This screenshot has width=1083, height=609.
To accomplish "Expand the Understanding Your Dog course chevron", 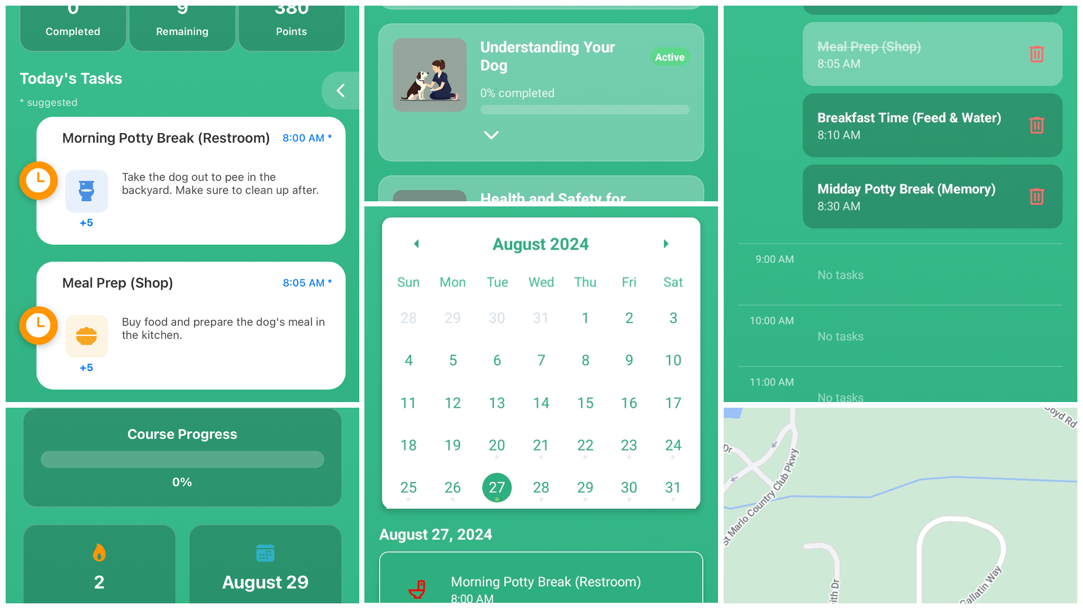I will click(491, 135).
